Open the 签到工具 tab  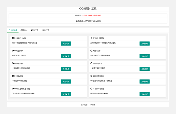[x=34, y=30]
